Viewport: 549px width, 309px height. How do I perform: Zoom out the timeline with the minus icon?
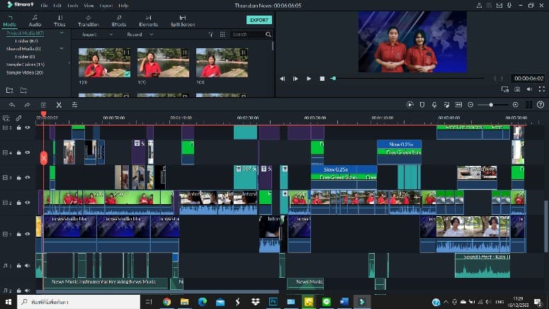[x=470, y=105]
